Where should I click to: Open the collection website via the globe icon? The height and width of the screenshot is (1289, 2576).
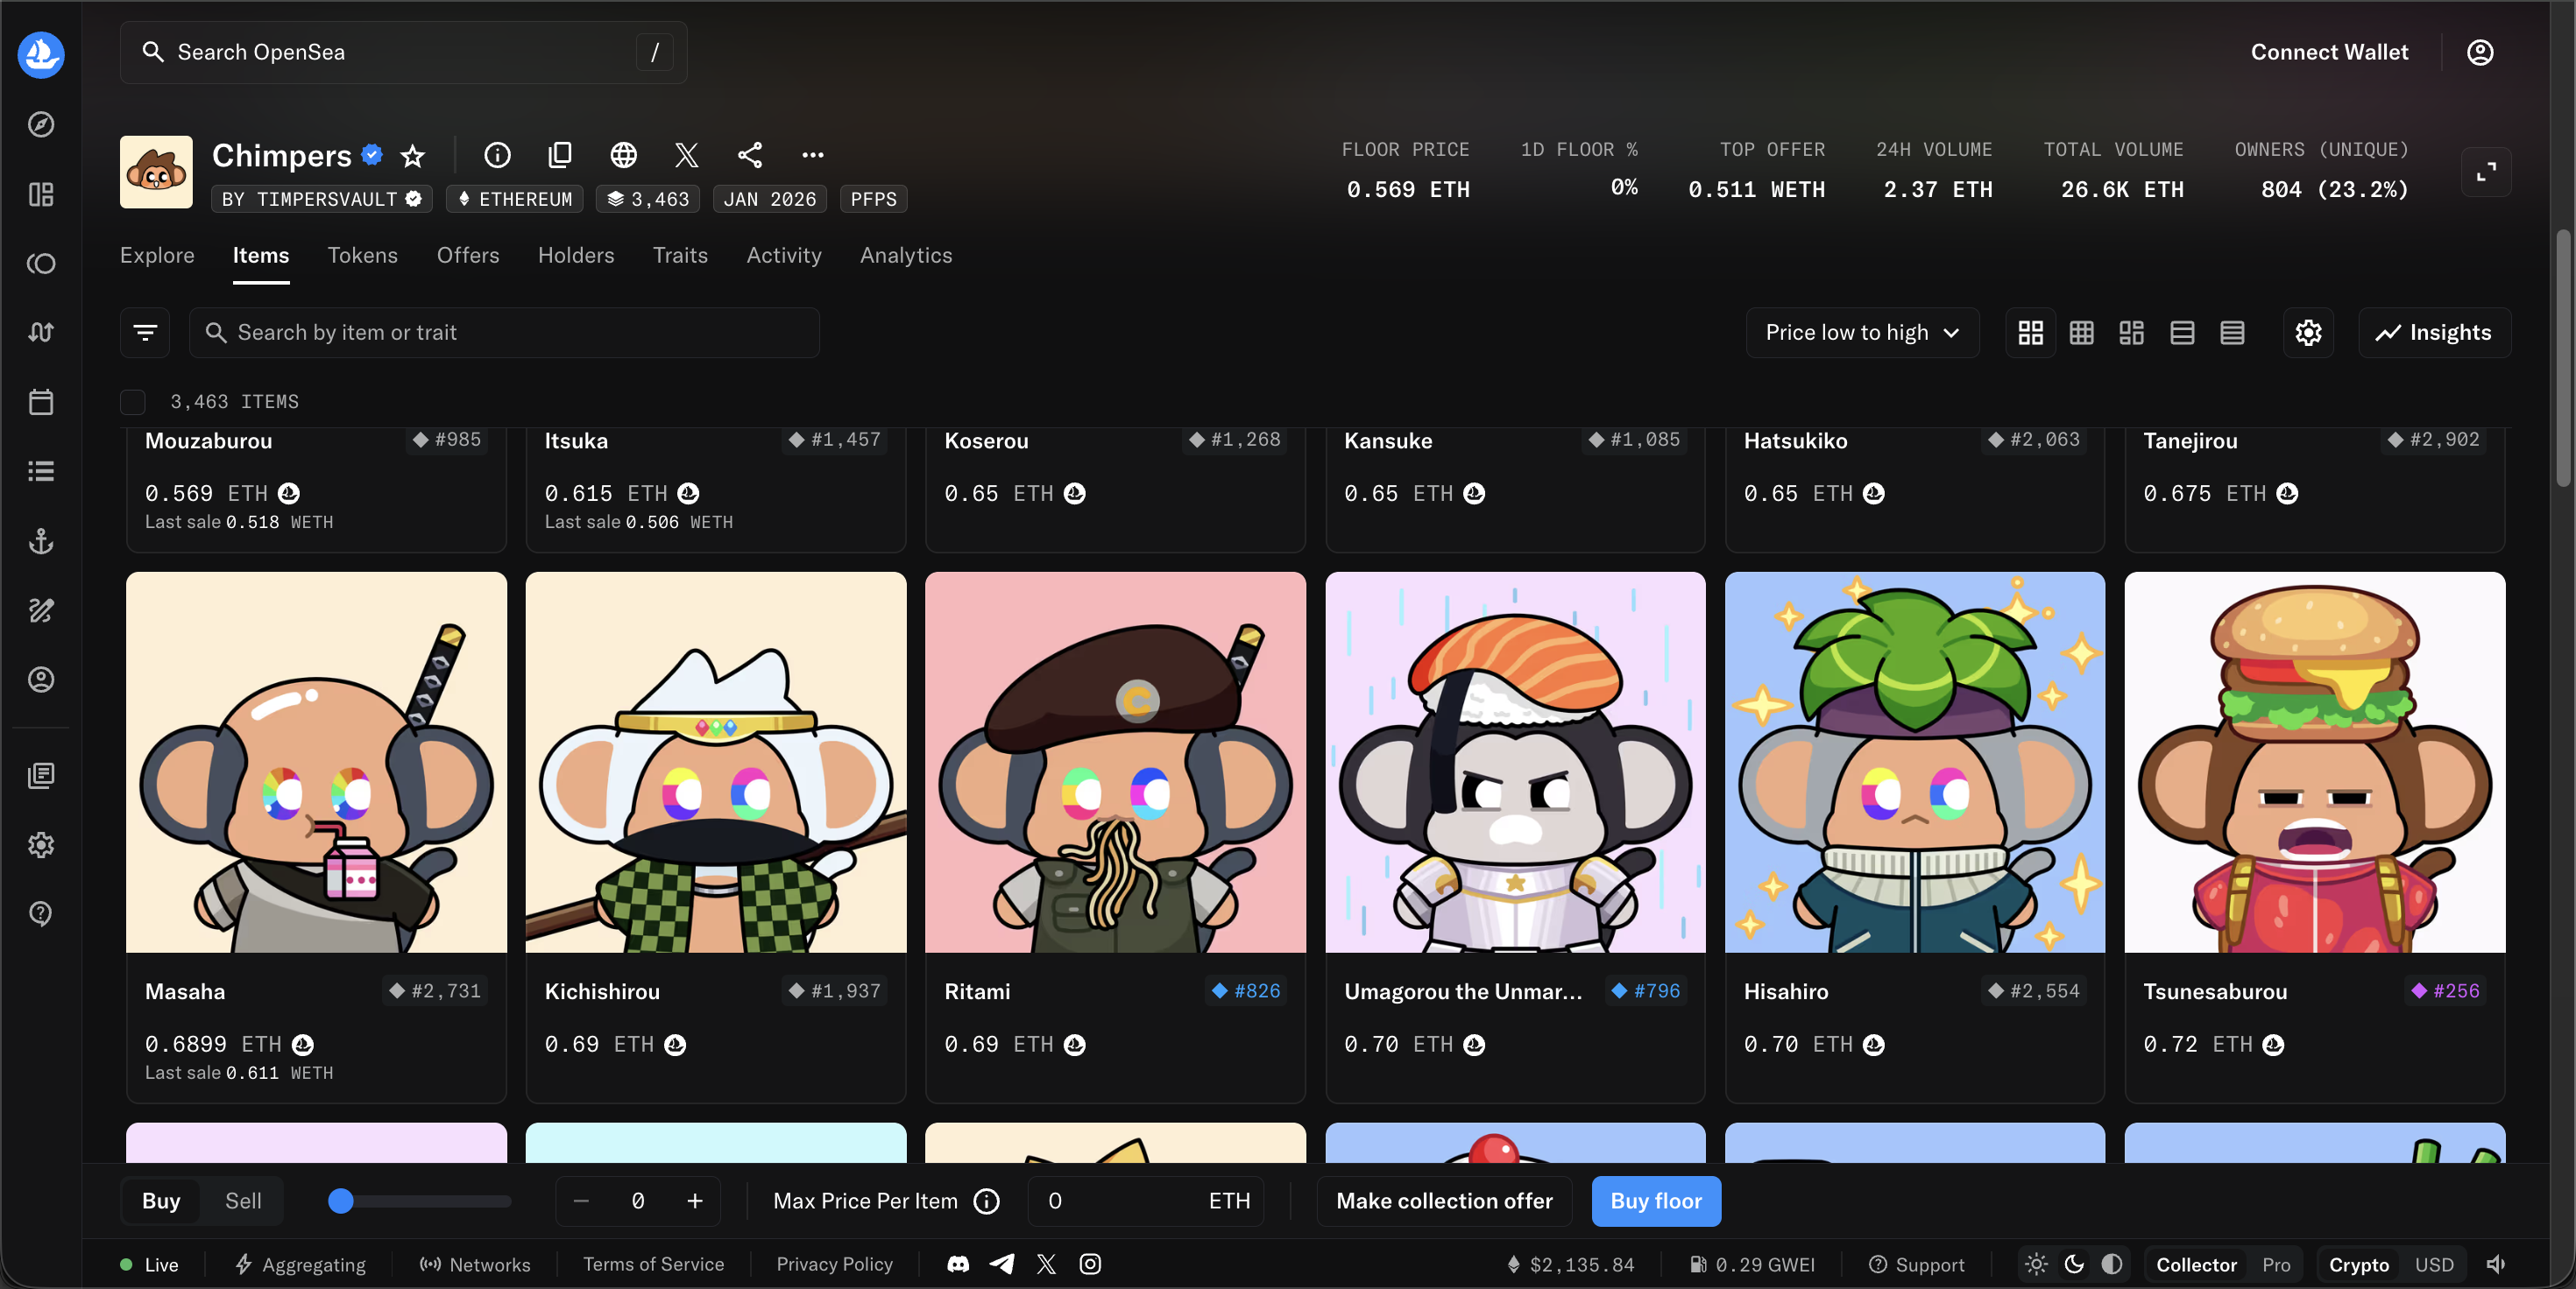pyautogui.click(x=623, y=155)
